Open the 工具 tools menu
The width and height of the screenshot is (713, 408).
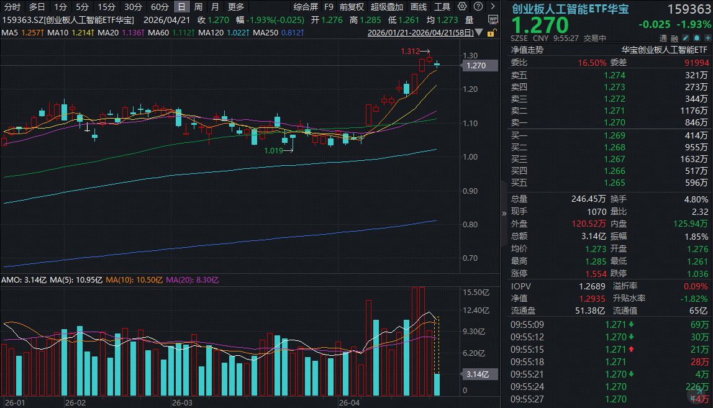click(442, 7)
